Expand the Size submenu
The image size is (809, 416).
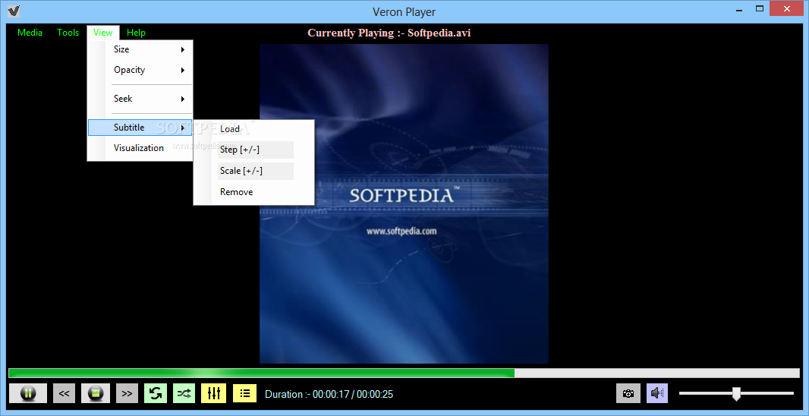coord(140,49)
